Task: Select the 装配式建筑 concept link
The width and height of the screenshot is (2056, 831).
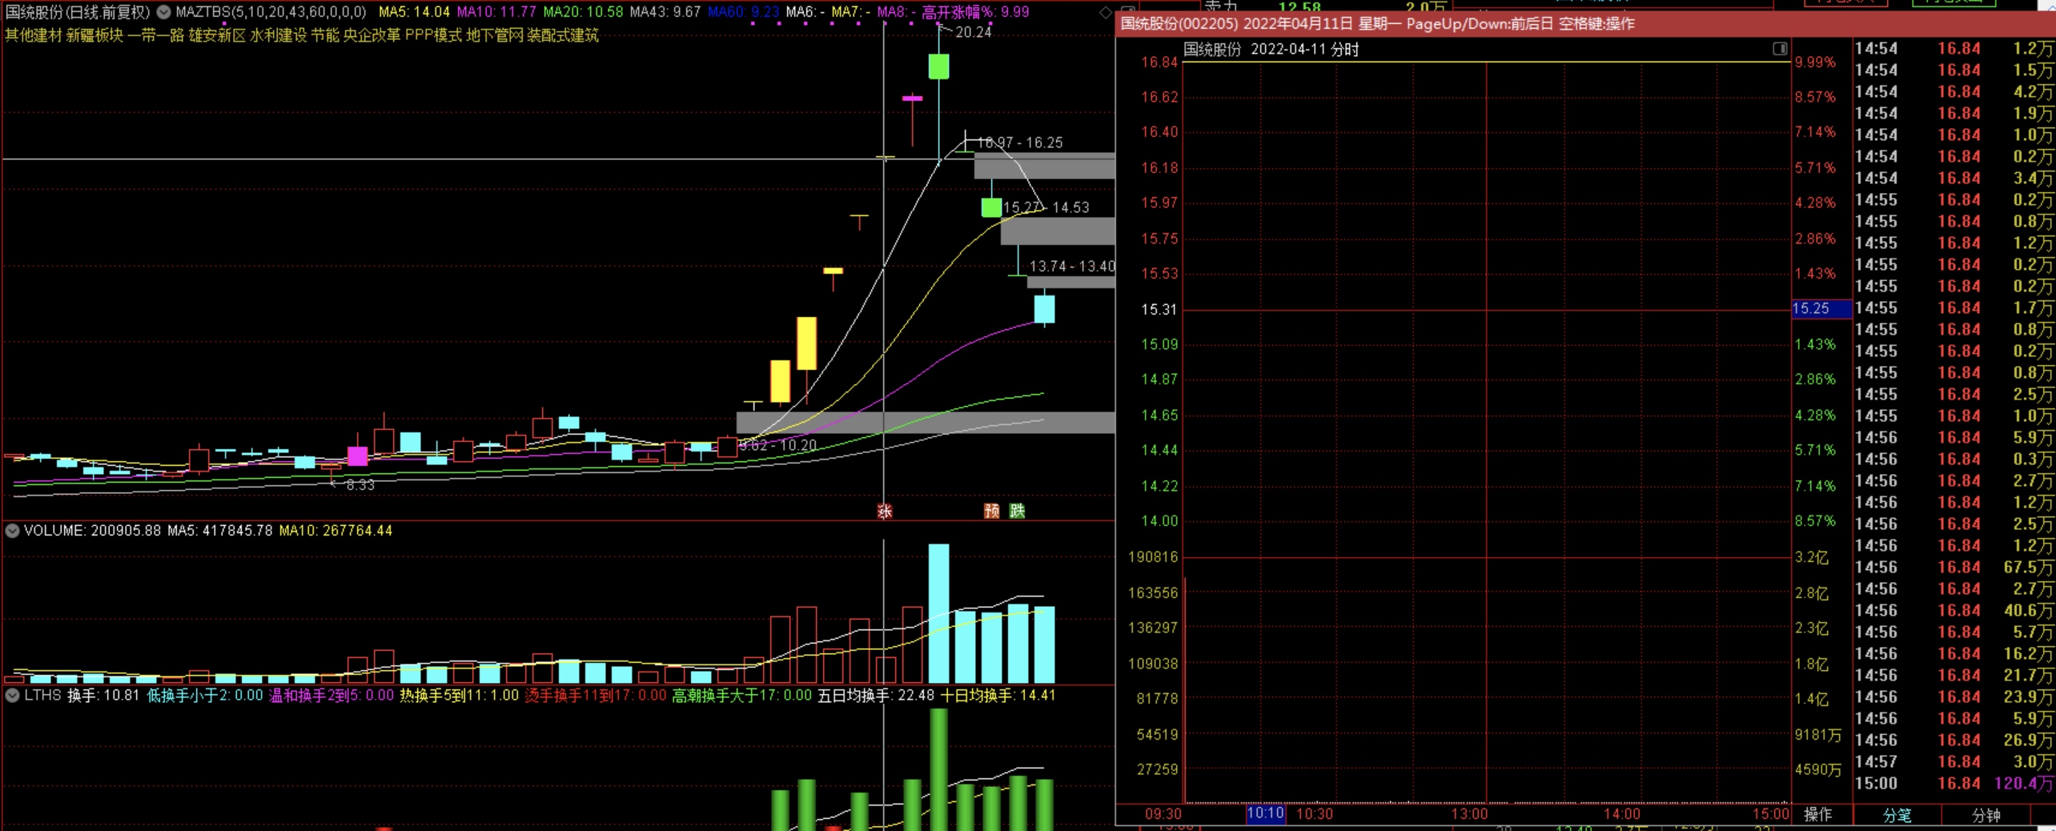Action: (562, 35)
